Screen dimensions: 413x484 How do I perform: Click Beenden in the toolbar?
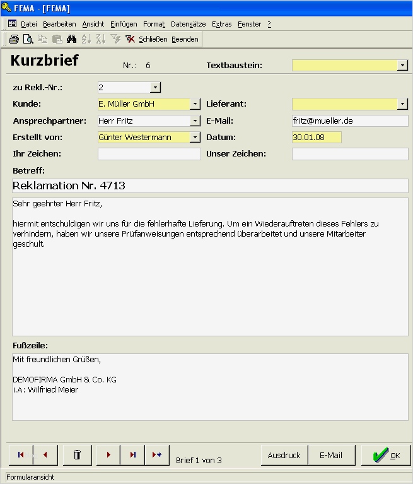pos(185,39)
